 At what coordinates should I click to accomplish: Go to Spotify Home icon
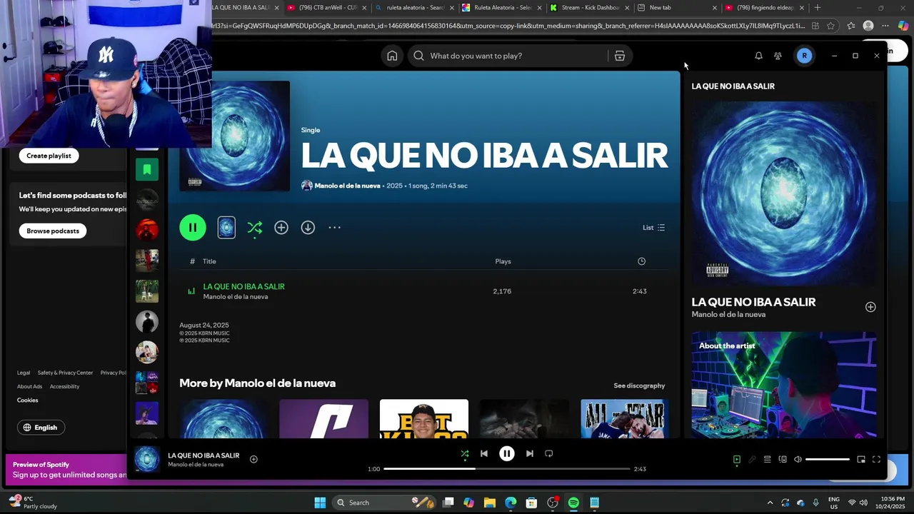(x=392, y=56)
